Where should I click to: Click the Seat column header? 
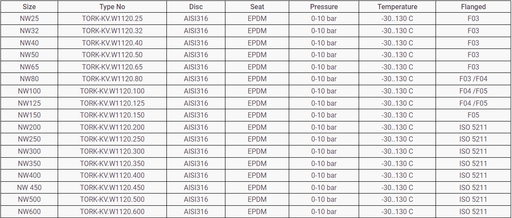257,7
